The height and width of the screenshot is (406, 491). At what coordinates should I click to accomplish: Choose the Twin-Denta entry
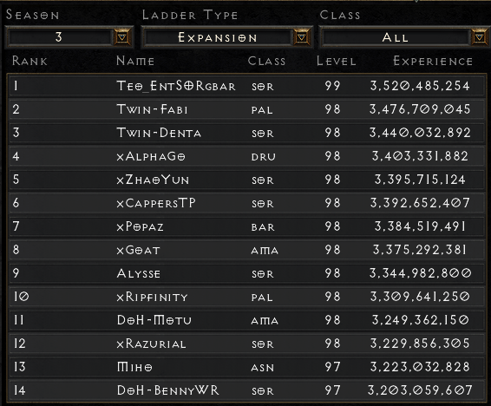coord(246,133)
